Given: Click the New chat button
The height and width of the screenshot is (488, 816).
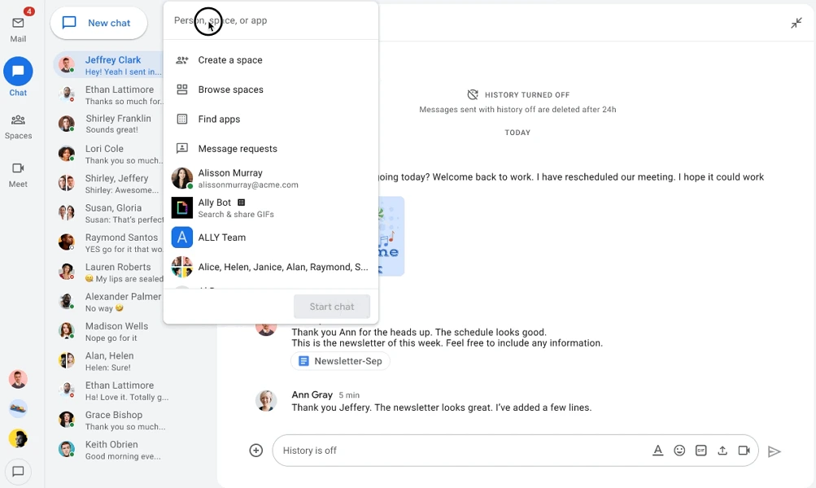Looking at the screenshot, I should [x=98, y=23].
